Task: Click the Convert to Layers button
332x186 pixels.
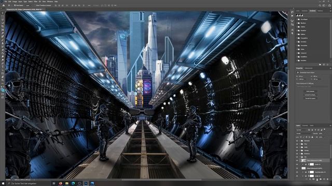Action: point(310,98)
